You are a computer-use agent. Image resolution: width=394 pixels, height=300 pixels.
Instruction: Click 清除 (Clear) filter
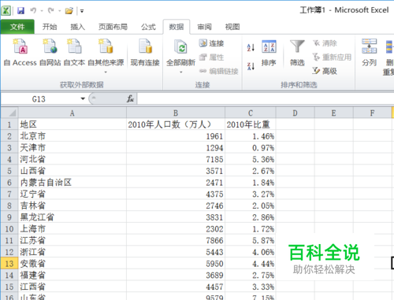(325, 43)
